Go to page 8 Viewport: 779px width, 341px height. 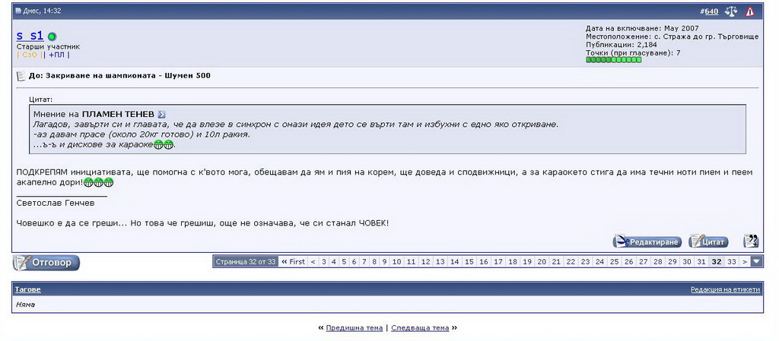tap(374, 262)
